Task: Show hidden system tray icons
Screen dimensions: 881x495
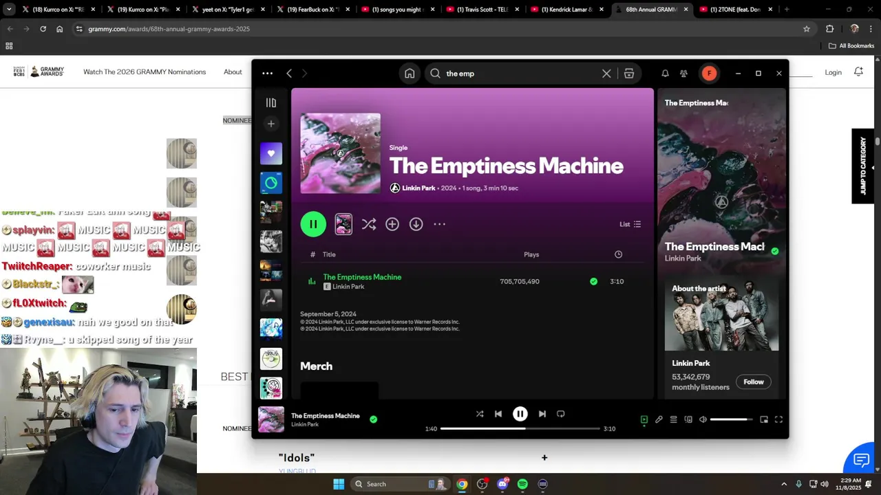Action: pos(783,484)
